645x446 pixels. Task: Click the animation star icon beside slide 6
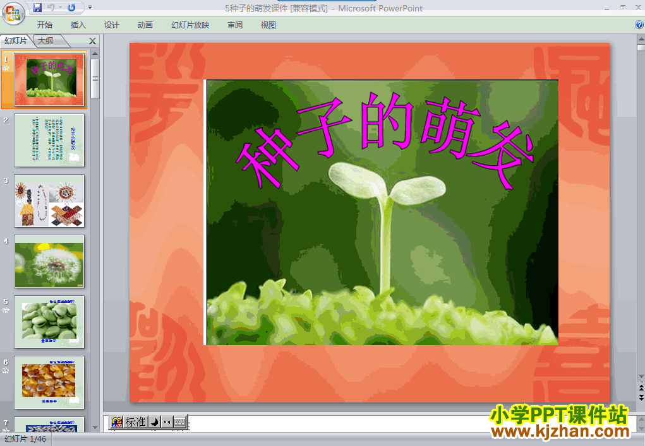(6, 371)
